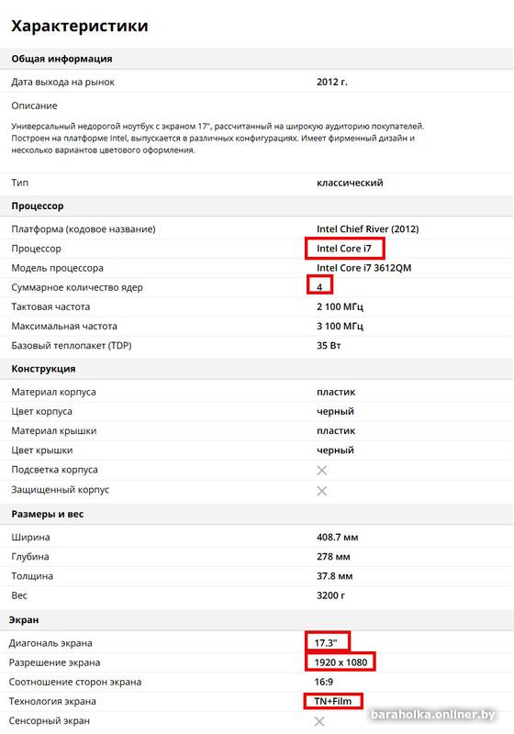Click Intel Chief River (2012) platform value
This screenshot has height=734, width=514.
[x=367, y=228]
